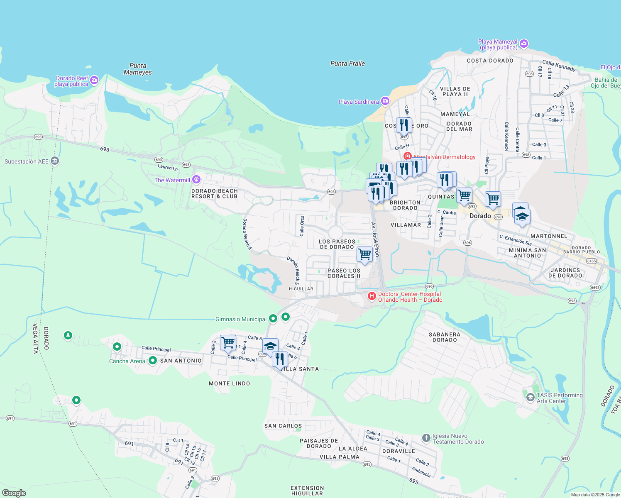Click the Dorado Reef playa pública camera marker
Screen dimensions: 621x498
[94, 80]
